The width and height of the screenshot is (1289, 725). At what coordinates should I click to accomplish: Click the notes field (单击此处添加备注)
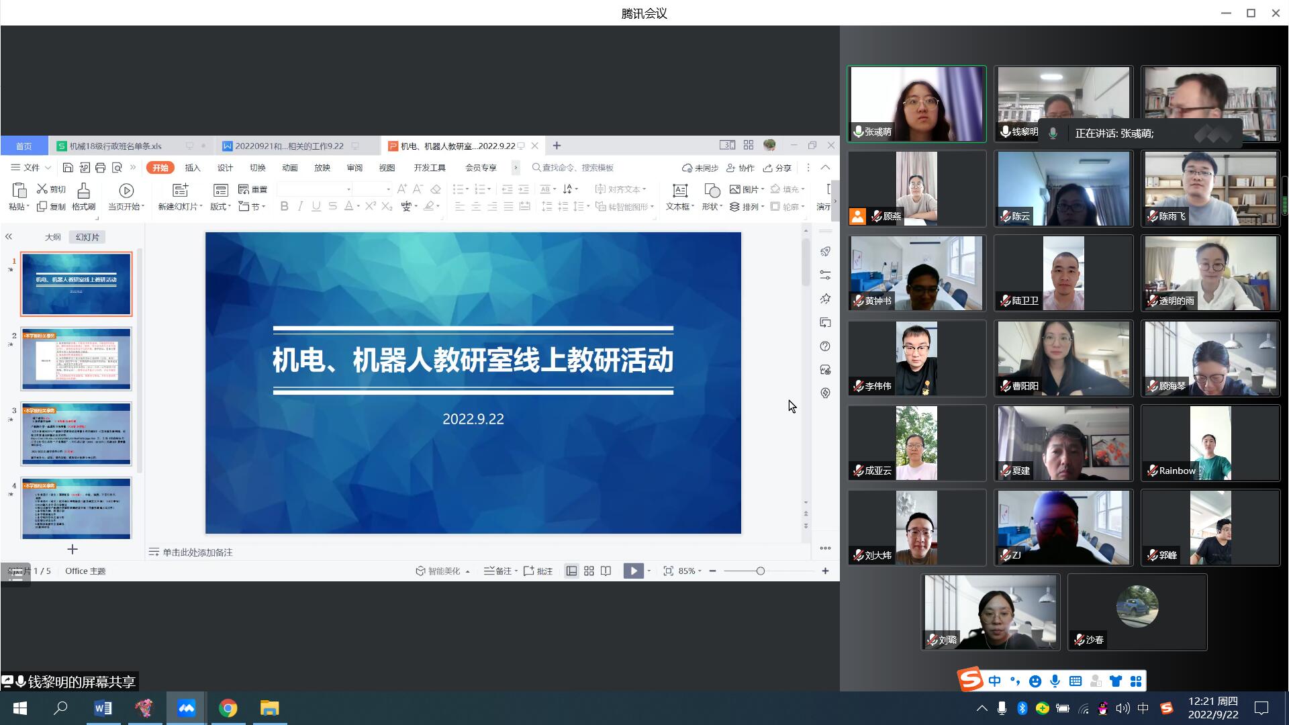point(197,552)
